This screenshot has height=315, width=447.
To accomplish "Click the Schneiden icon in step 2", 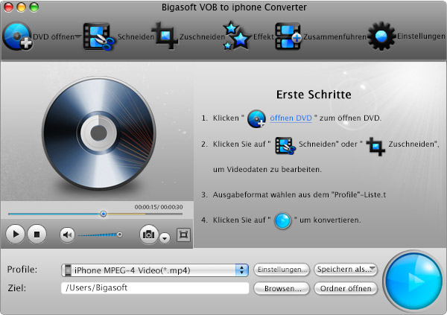I will (285, 145).
